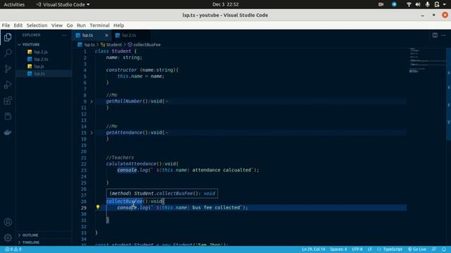Screen dimensions: 451x253
Task: Click the feedback icon in status bar
Action: (x=434, y=249)
